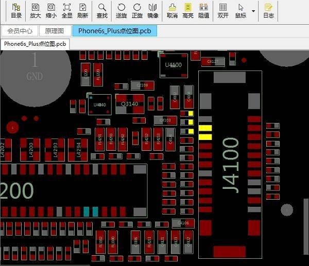The height and width of the screenshot is (266, 309).
Task: Cancel highlighting with 取消 button
Action: tap(173, 10)
